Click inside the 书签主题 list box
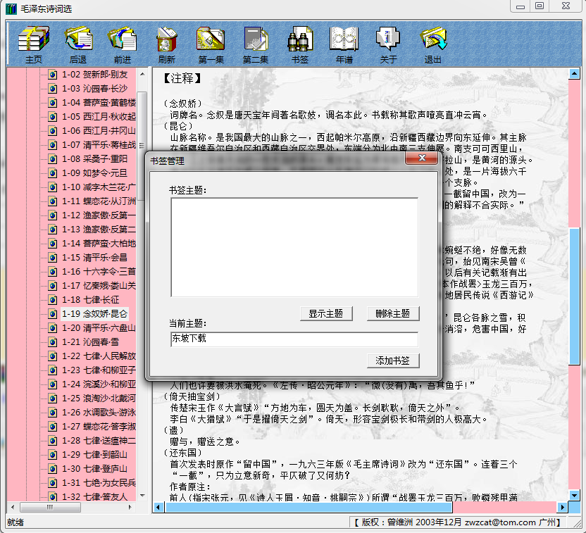586x533 pixels. pos(294,247)
